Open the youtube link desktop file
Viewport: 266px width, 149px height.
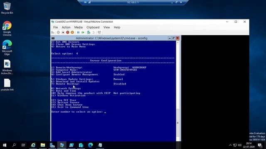pos(7,85)
